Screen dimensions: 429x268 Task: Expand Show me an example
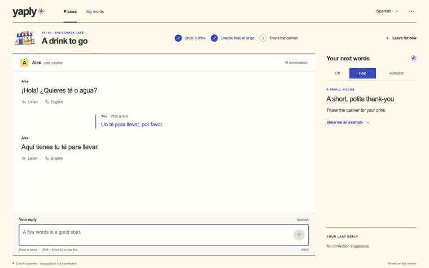(348, 122)
